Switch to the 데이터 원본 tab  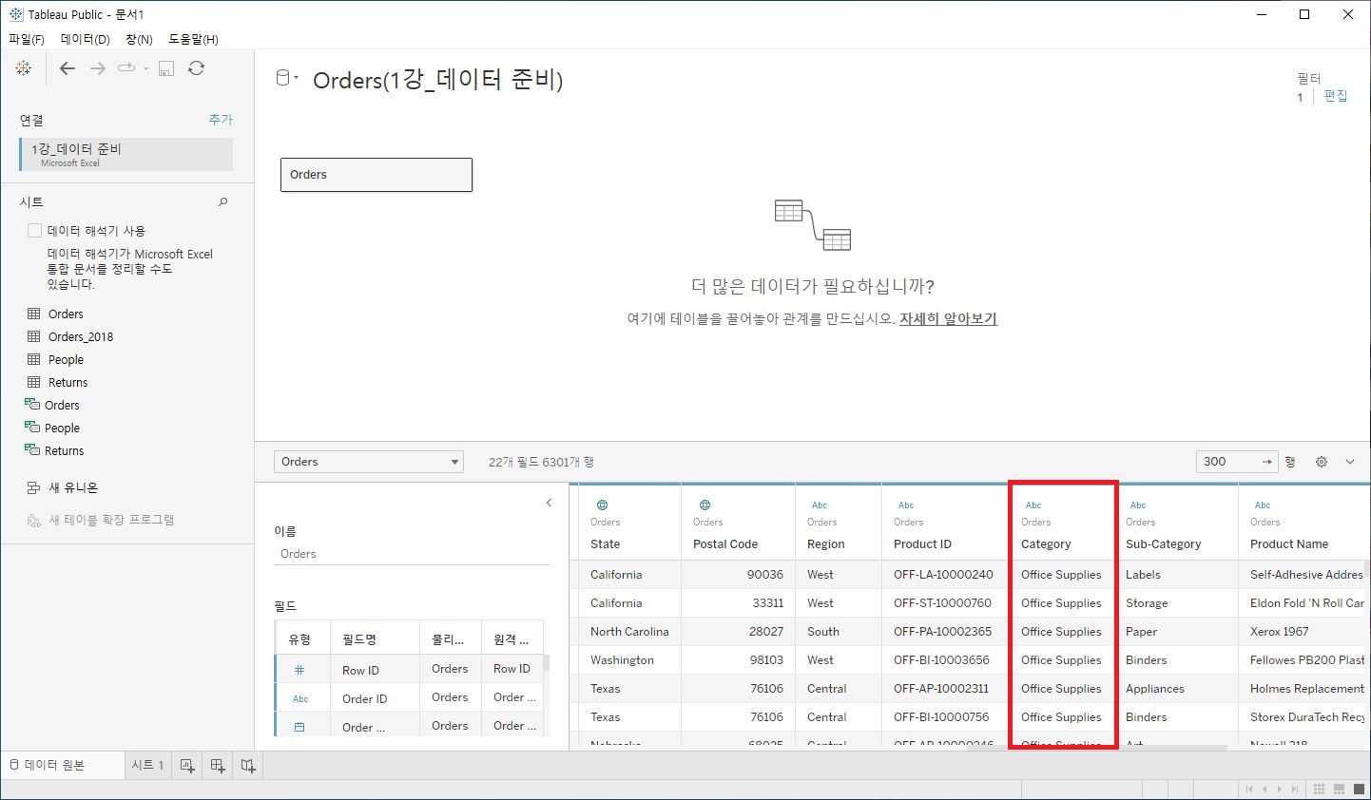pos(48,765)
